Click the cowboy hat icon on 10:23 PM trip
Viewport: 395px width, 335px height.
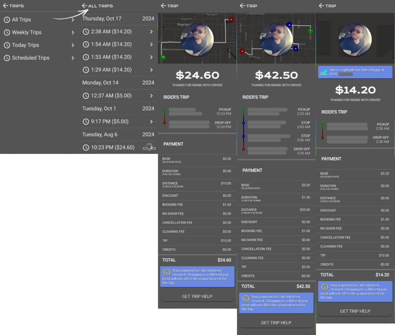(149, 147)
